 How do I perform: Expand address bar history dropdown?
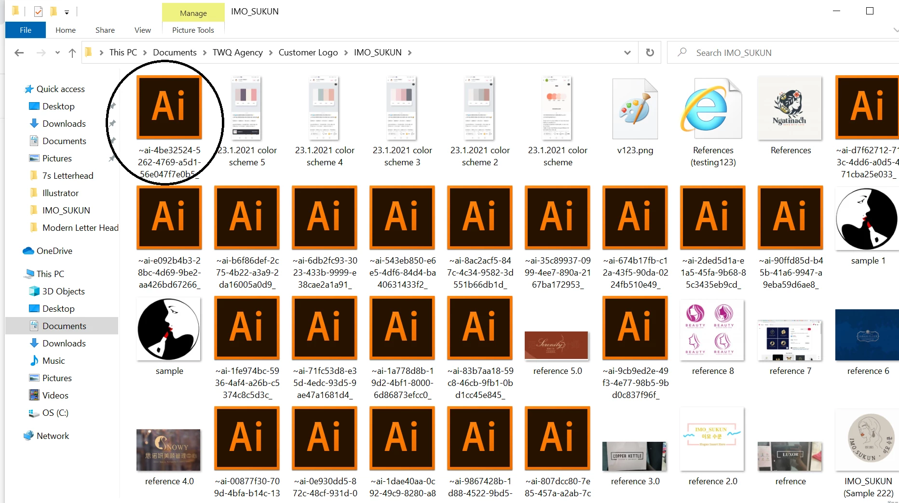pyautogui.click(x=627, y=53)
